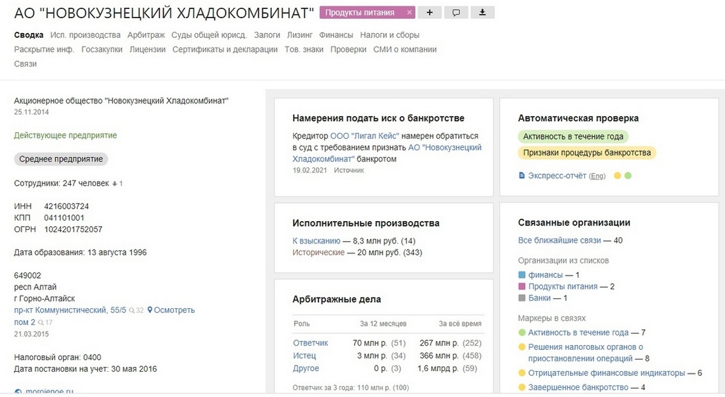Select the Лизинг tab

(x=300, y=35)
